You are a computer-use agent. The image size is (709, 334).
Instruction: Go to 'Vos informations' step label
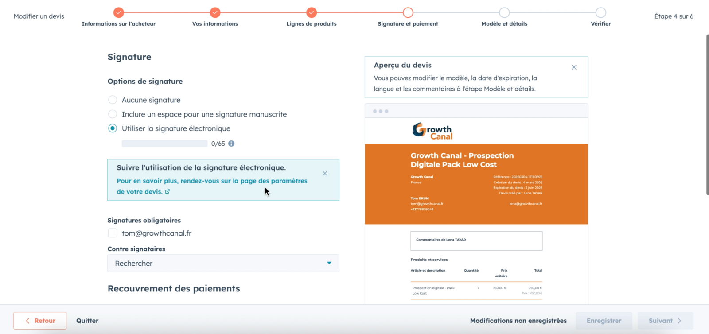pos(215,24)
